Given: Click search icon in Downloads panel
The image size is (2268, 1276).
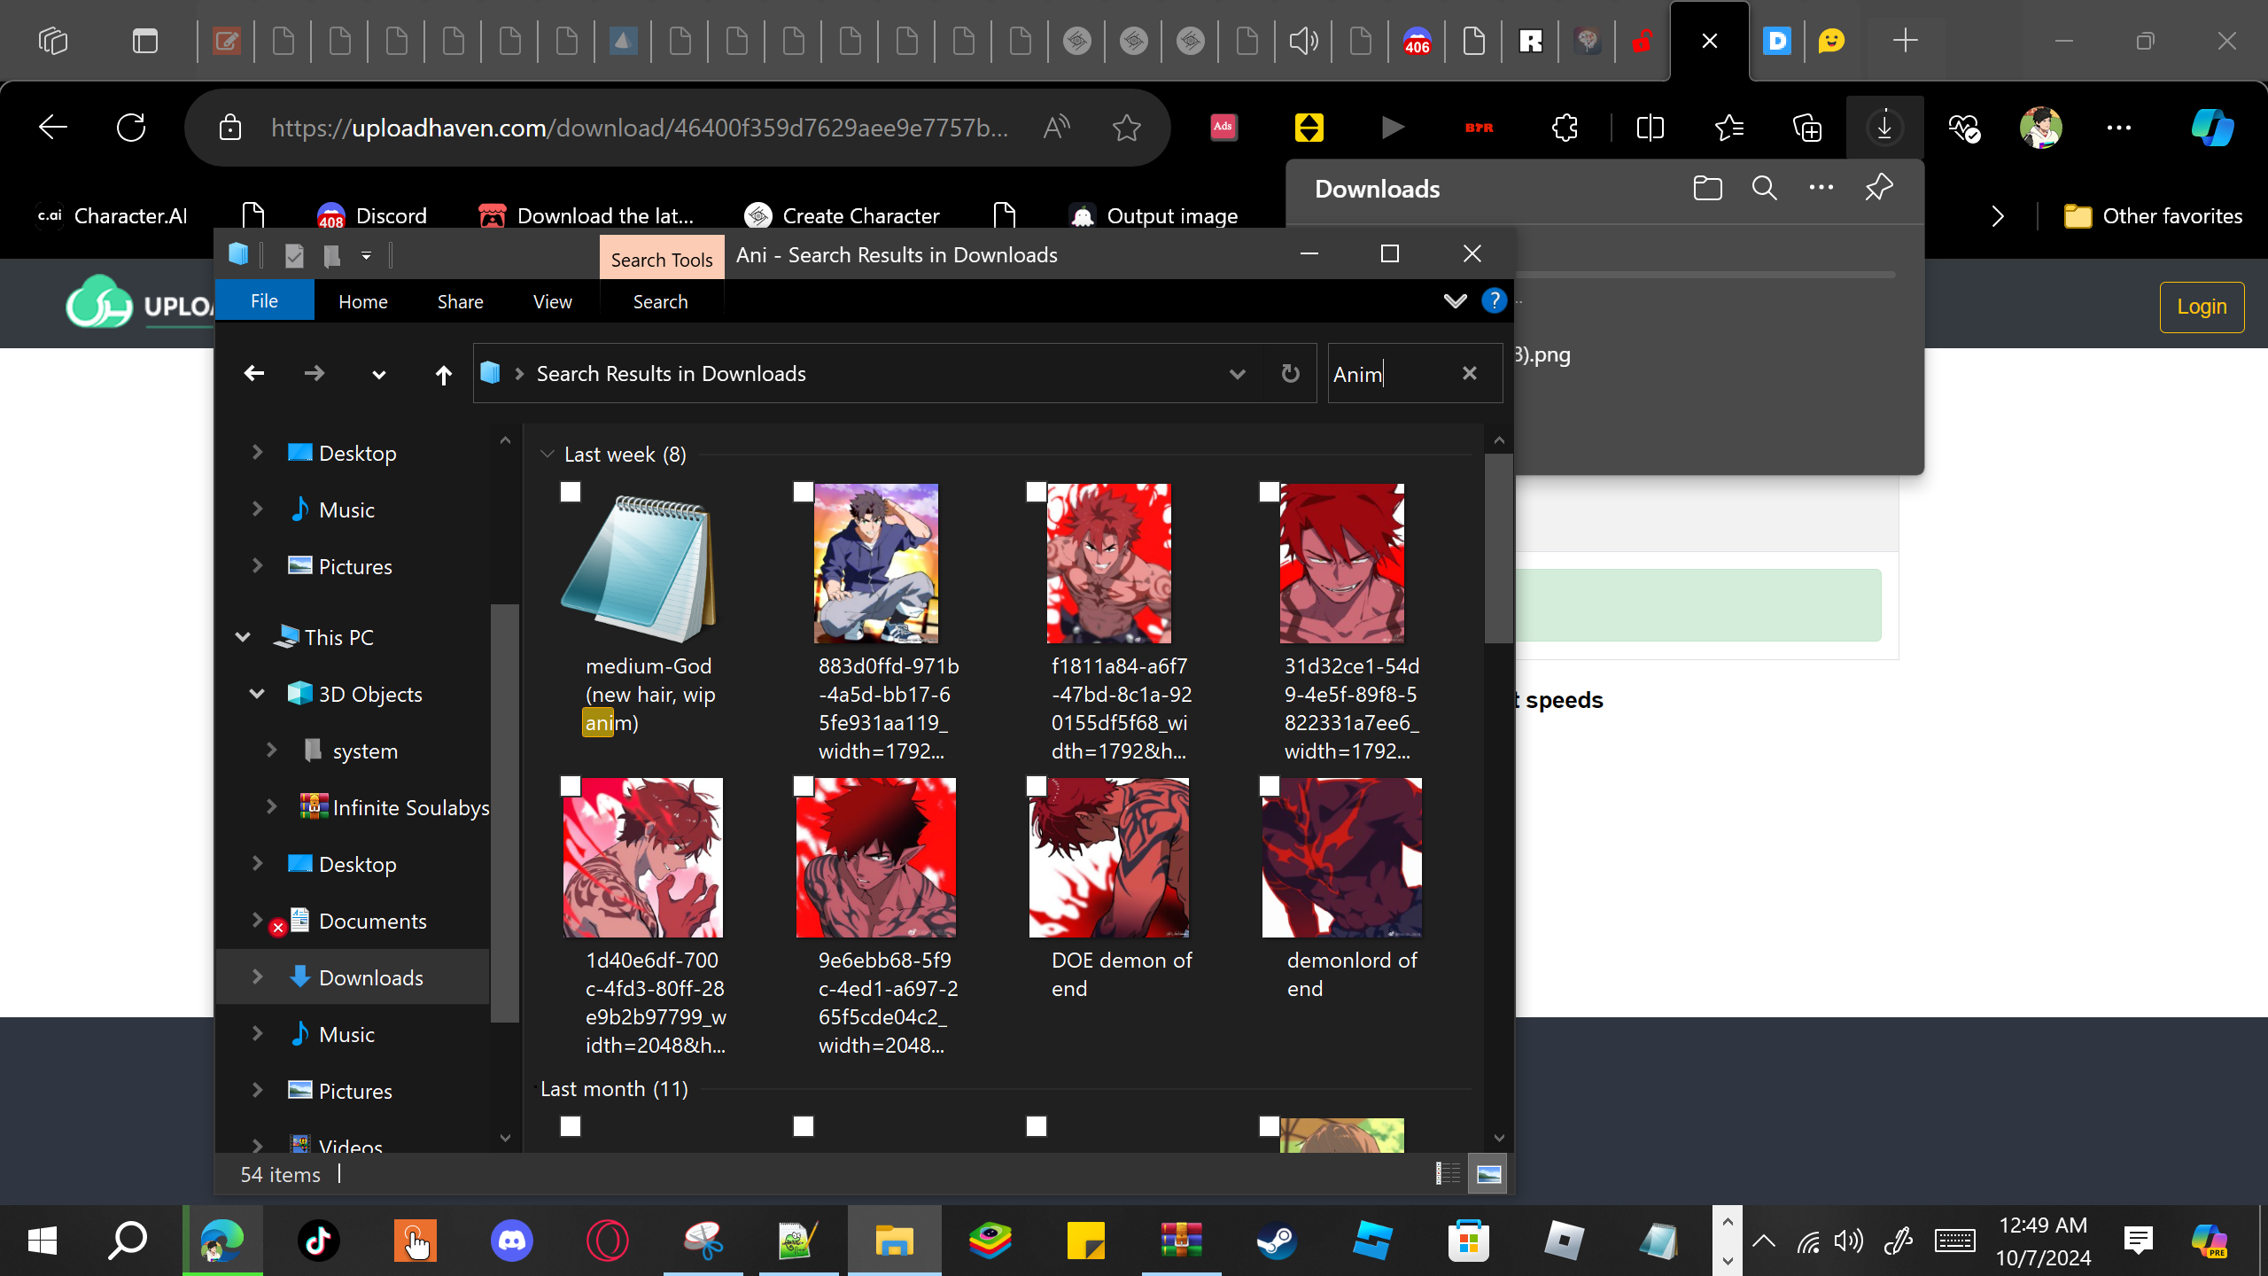Looking at the screenshot, I should (x=1764, y=188).
